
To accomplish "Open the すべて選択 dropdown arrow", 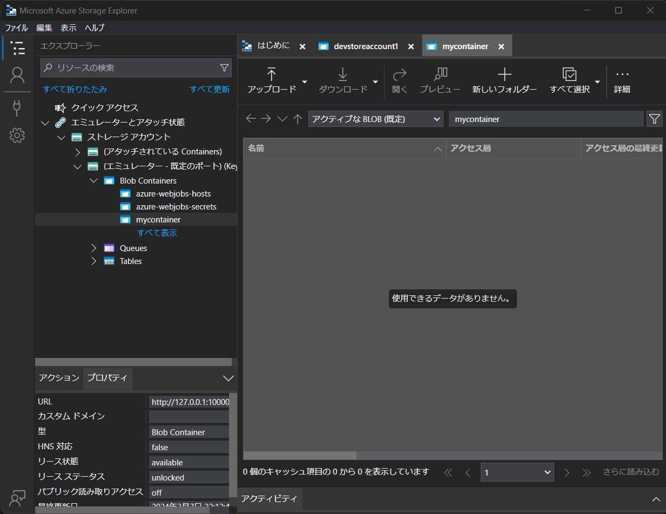I will click(597, 82).
